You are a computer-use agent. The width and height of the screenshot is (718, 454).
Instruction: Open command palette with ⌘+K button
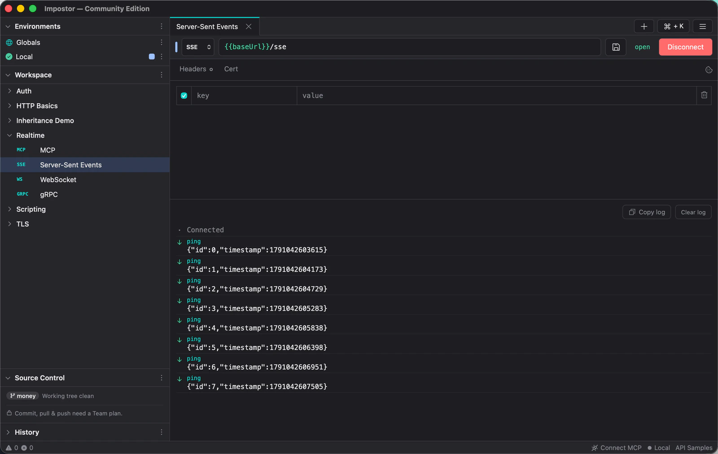[x=674, y=26]
